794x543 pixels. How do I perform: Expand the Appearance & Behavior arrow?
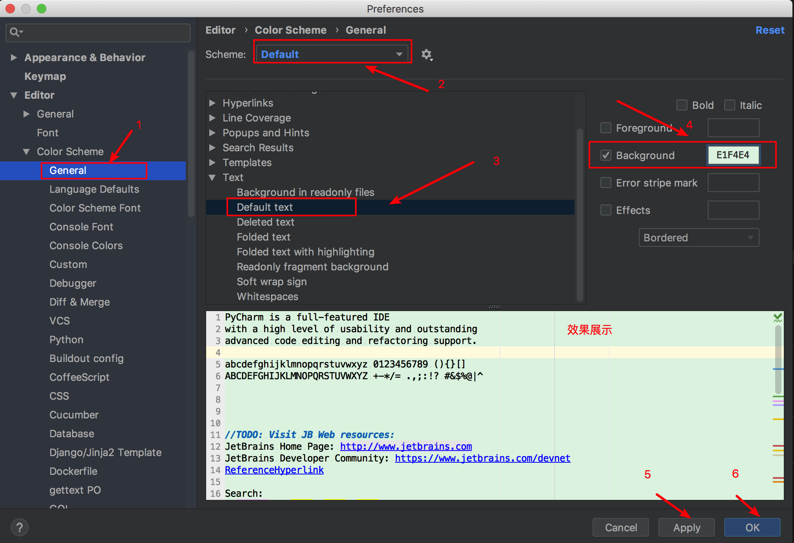coord(14,58)
